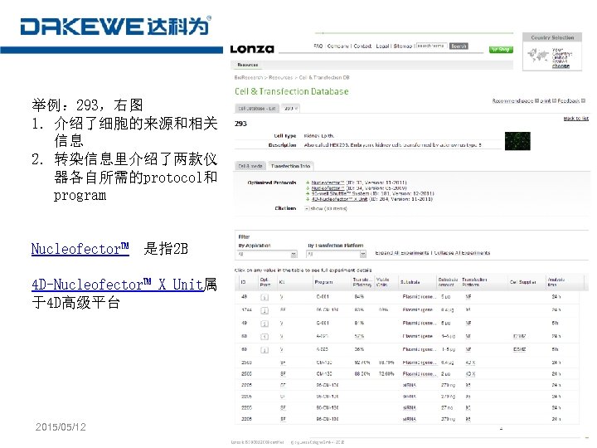The height and width of the screenshot is (448, 597).
Task: Click the green arrow beside 96-well Shuttle System
Action: coord(308,193)
